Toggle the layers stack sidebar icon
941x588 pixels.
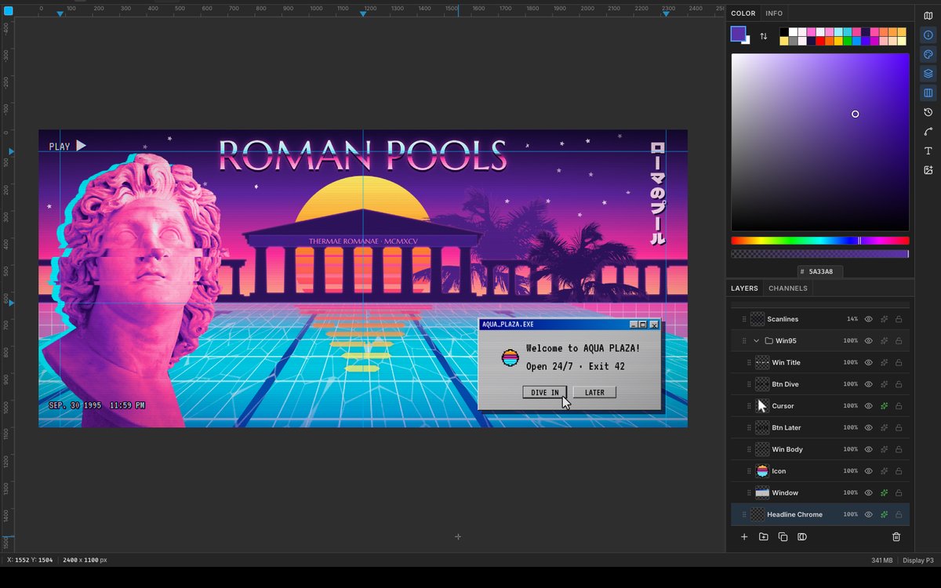tap(928, 74)
